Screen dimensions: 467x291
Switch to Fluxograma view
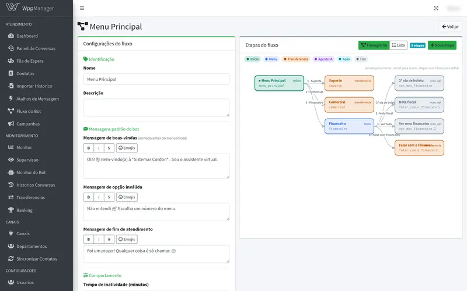click(374, 45)
